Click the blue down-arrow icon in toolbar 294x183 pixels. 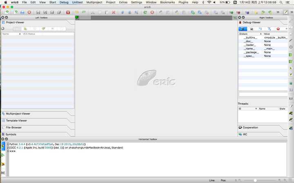click(x=247, y=13)
